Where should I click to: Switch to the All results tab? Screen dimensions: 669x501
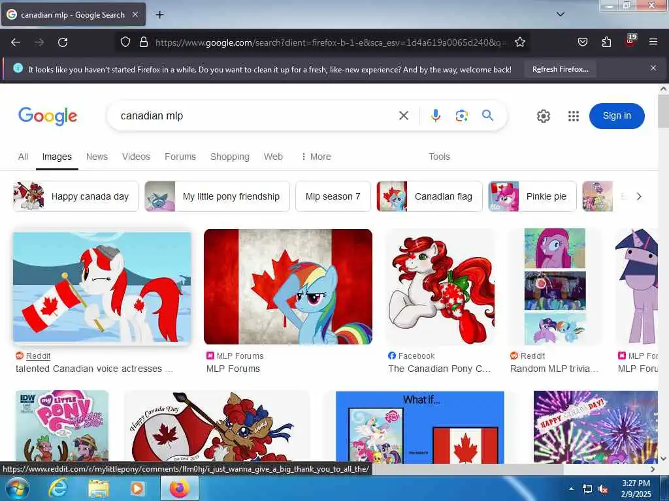pyautogui.click(x=23, y=157)
